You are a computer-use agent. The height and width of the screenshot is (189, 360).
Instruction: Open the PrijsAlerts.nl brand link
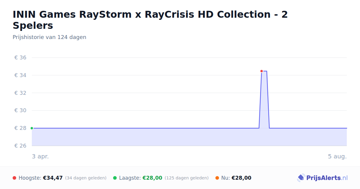(x=322, y=178)
